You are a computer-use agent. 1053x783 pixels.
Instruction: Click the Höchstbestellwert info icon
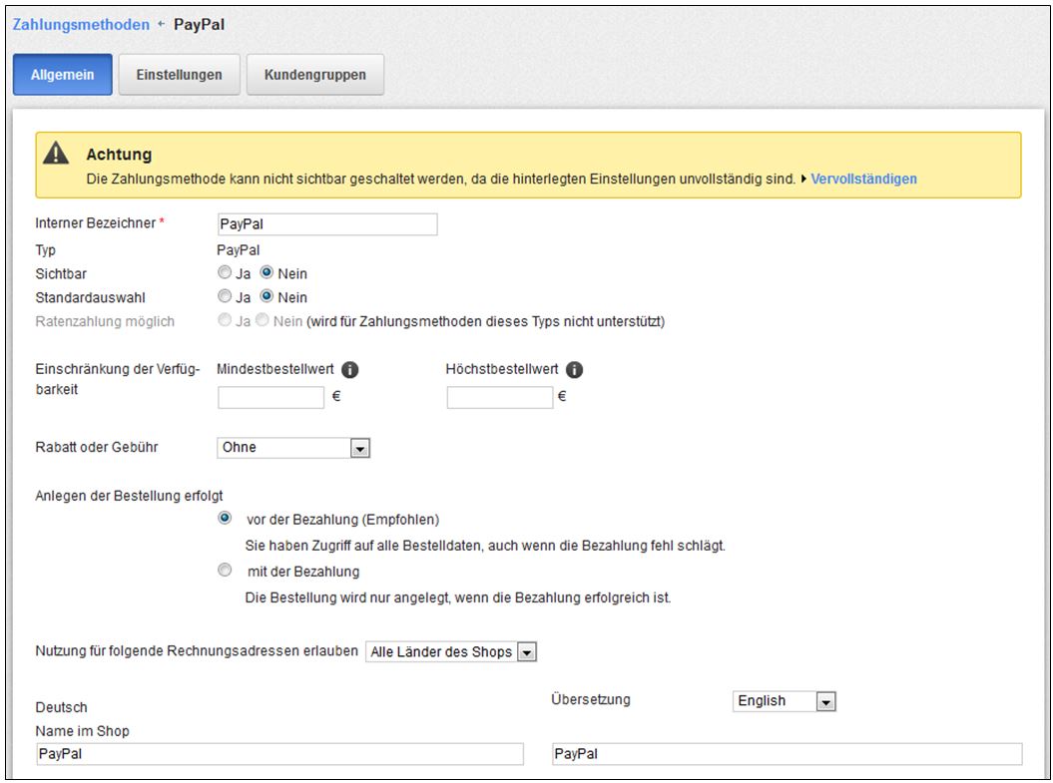[x=574, y=370]
